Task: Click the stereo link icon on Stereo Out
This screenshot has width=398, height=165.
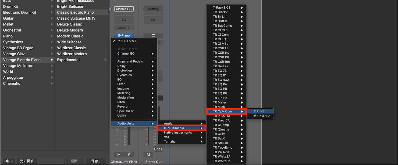Action: [153, 35]
